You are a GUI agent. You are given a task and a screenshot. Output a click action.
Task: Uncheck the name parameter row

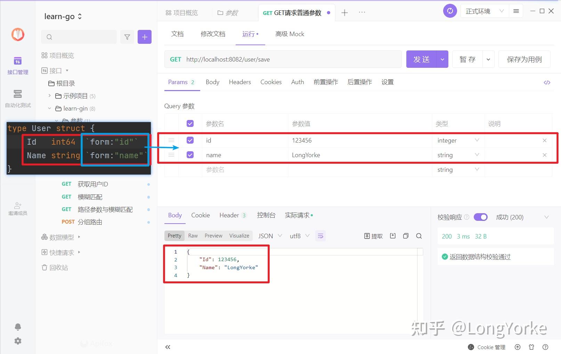(190, 155)
